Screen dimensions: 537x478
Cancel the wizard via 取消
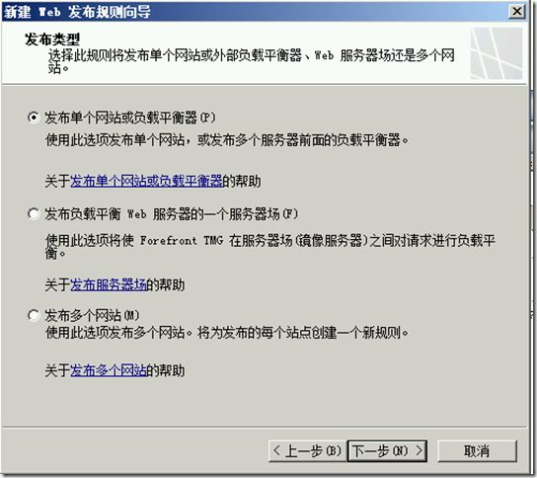477,450
